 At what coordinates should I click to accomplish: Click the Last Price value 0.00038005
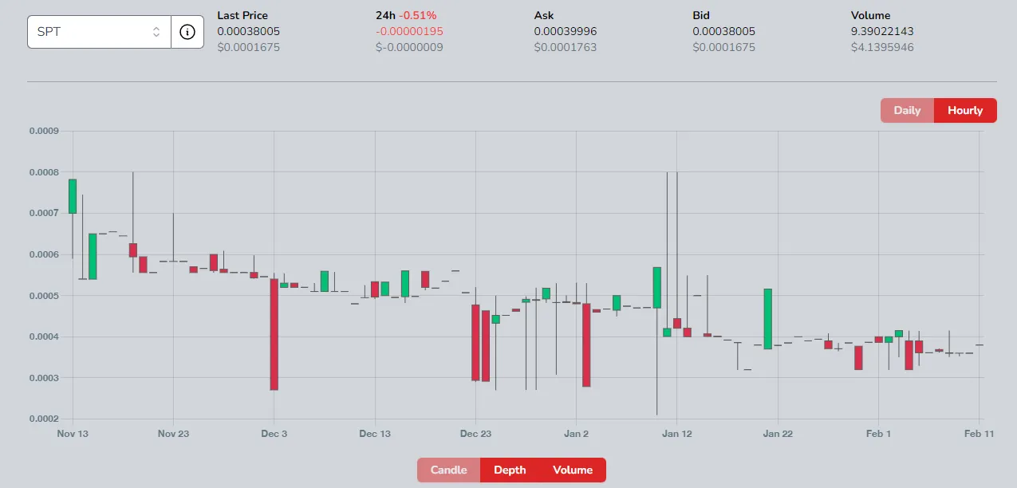click(x=248, y=31)
